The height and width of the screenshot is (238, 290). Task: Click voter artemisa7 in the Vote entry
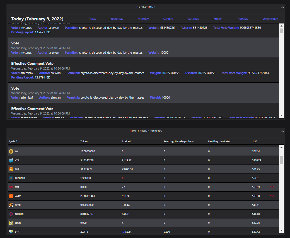[27, 97]
